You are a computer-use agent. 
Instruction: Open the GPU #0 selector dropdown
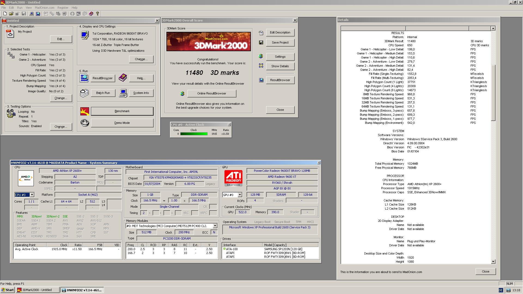click(x=240, y=195)
